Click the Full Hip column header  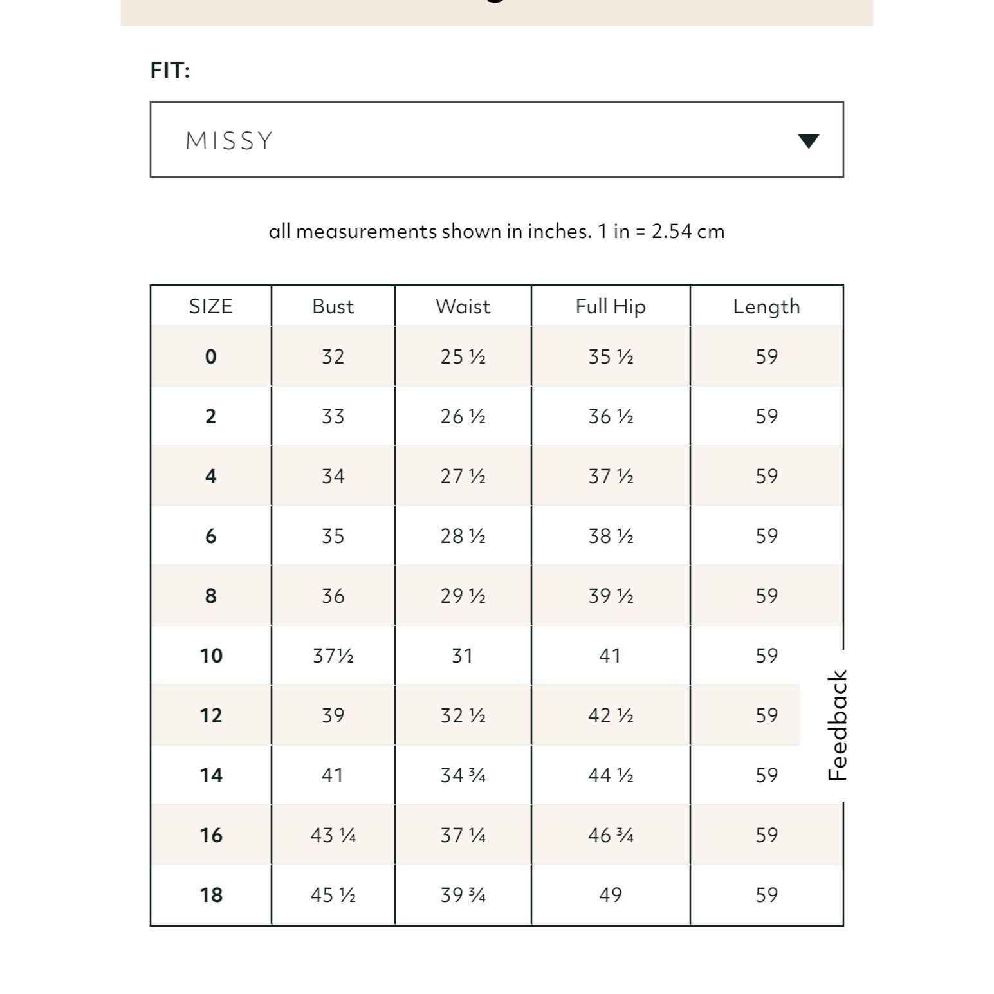click(x=611, y=307)
